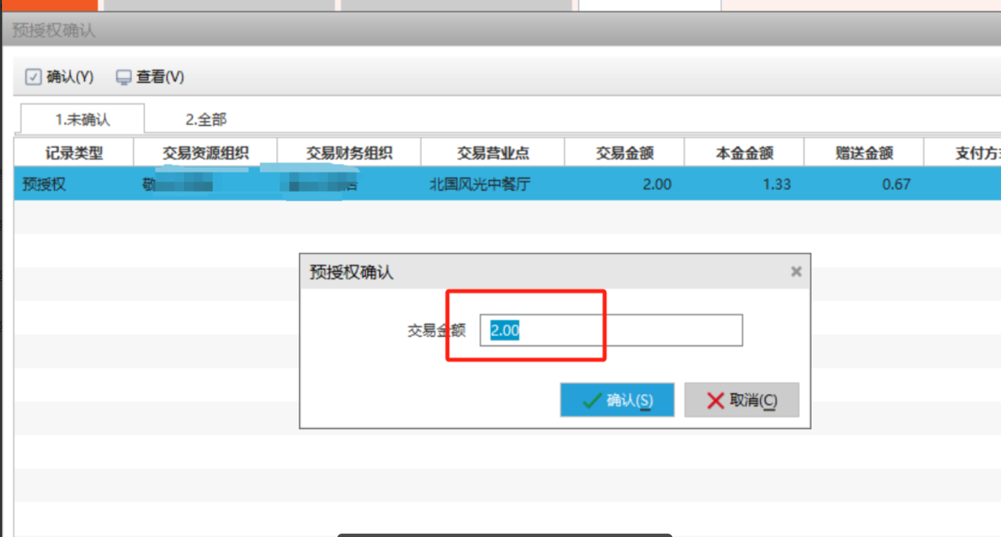Image resolution: width=1001 pixels, height=537 pixels.
Task: Click the green checkmark on 确认(S) button
Action: click(x=592, y=401)
